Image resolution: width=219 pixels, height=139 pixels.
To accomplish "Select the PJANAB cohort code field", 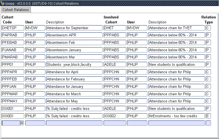I will pos(13,50).
